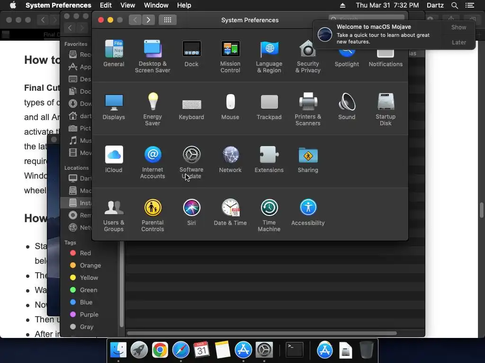Open Launchpad from the Dock
485x363 pixels.
coord(139,350)
